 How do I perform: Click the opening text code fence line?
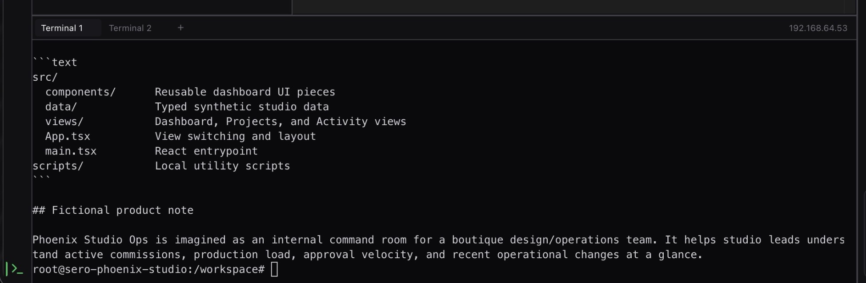55,63
